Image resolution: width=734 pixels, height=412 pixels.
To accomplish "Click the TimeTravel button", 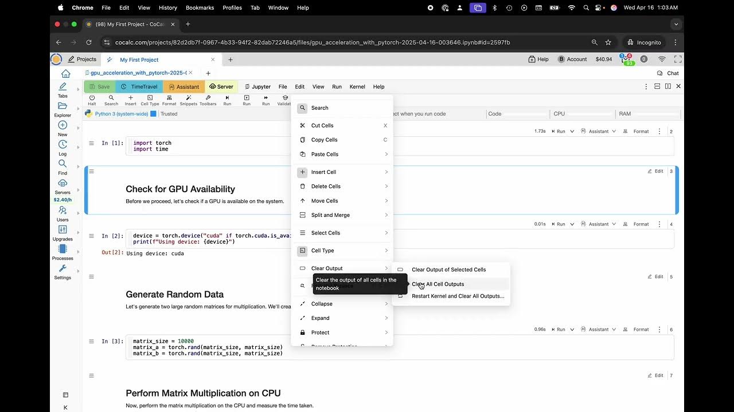I will (139, 87).
